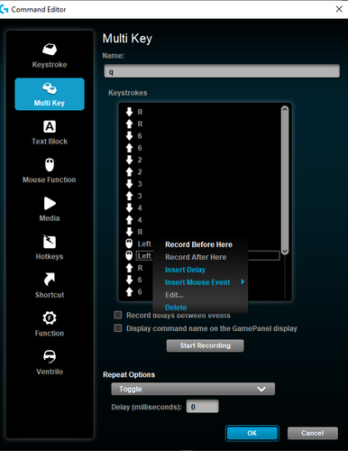The image size is (348, 451).
Task: Click the keystrokes list scrollbar up arrow
Action: pyautogui.click(x=285, y=110)
